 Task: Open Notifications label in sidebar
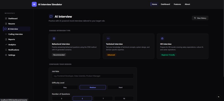14,50
